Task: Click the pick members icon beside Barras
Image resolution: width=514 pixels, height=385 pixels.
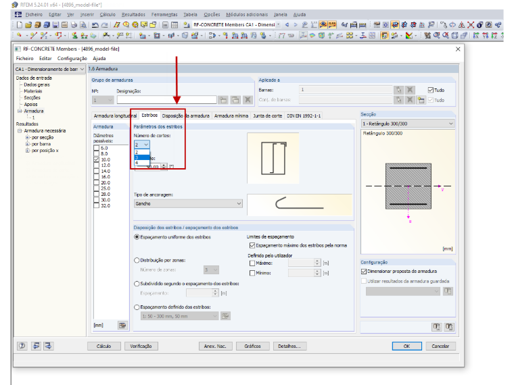Action: click(398, 90)
